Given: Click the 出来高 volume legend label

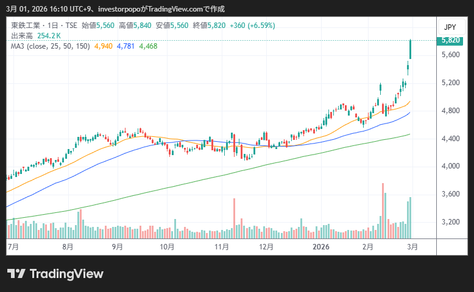Looking at the screenshot, I should click(22, 36).
